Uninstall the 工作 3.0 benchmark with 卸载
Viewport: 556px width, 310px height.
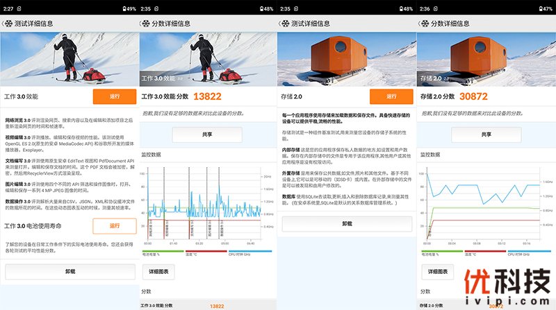point(69,271)
